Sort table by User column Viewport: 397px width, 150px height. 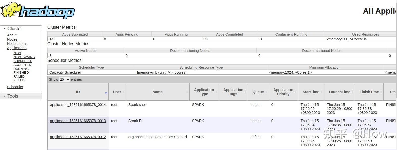coord(117,92)
